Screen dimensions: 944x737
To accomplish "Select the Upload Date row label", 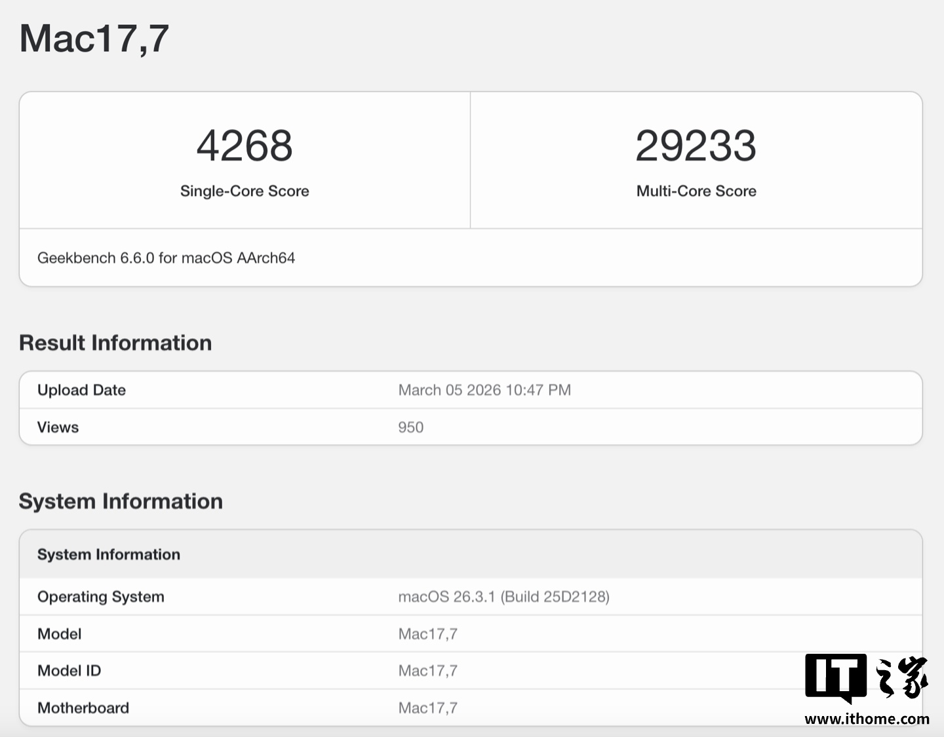I will coord(81,390).
